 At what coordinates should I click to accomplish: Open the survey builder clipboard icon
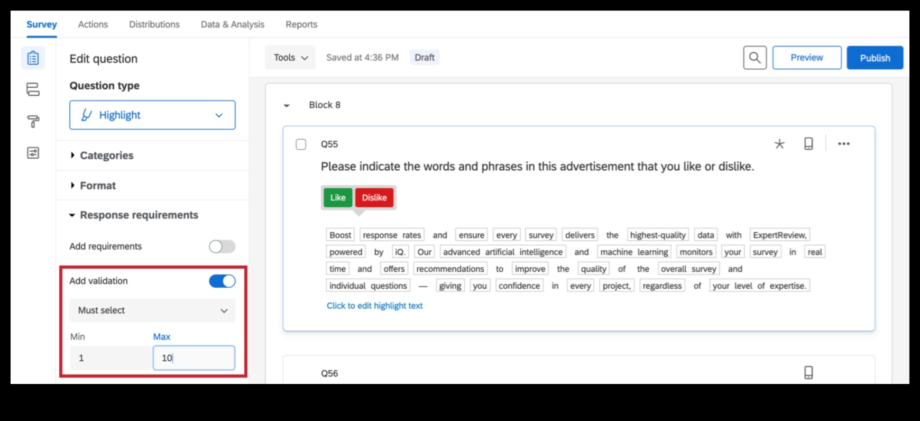coord(33,58)
